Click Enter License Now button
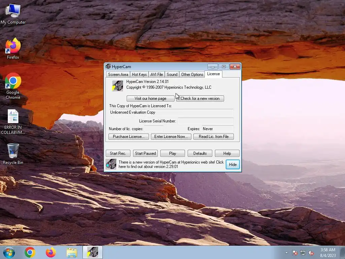 pos(171,137)
